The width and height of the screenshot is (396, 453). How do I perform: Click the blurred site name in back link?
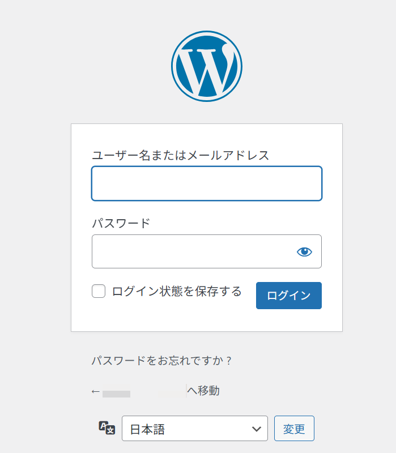(144, 391)
